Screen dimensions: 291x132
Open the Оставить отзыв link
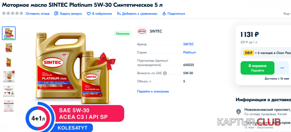tap(38, 13)
